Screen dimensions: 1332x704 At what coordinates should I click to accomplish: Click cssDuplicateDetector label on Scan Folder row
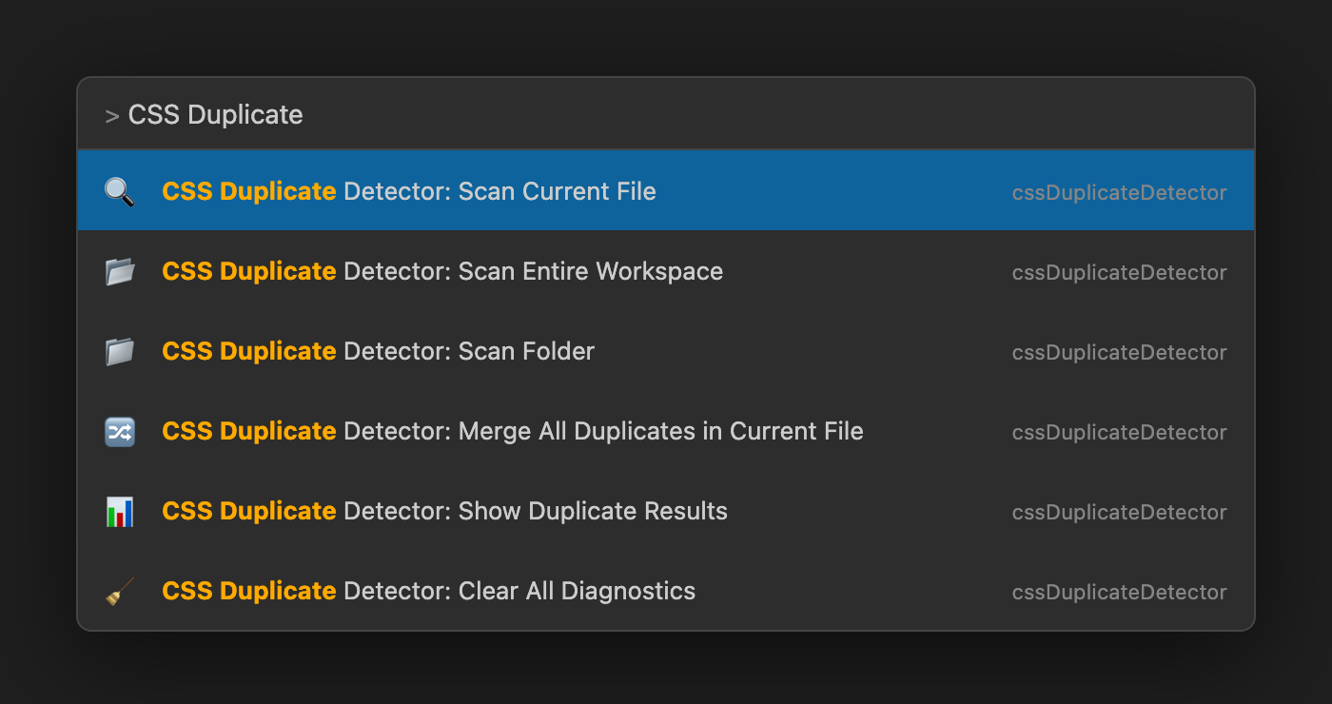1119,353
